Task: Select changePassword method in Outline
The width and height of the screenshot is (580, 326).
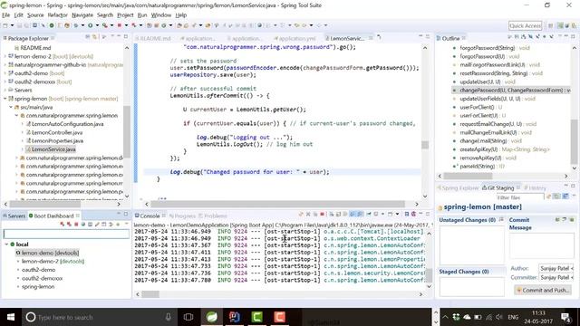Action: (511, 91)
